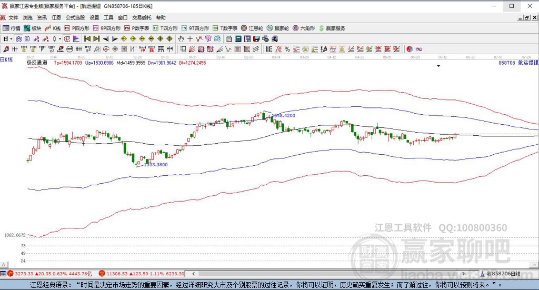Click the grid icon in status bar corner

coord(3,274)
